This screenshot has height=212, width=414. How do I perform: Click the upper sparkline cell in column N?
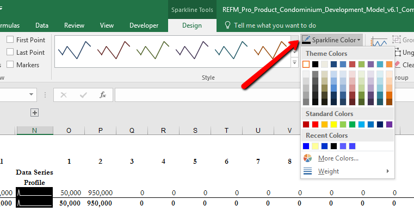click(x=34, y=192)
